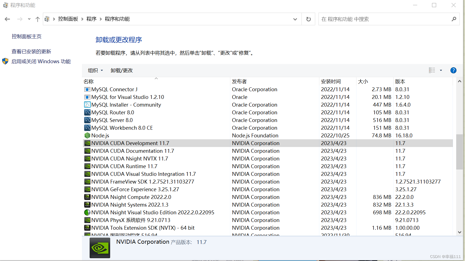The image size is (465, 261).
Task: Click the MySQL Router 8.0 icon
Action: pyautogui.click(x=87, y=112)
